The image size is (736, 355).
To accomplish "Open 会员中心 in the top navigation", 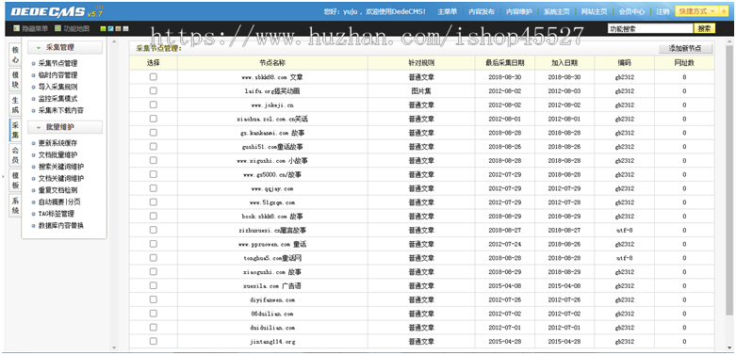I will pyautogui.click(x=631, y=11).
